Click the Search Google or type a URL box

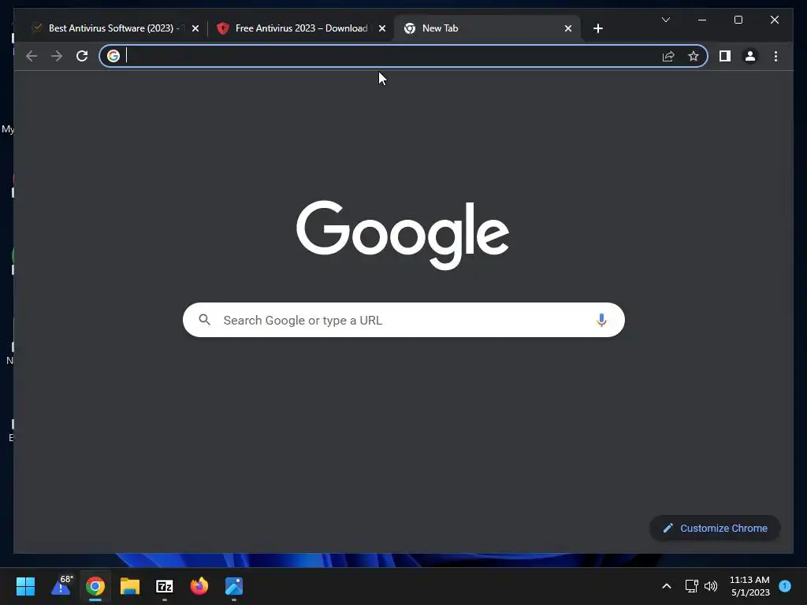(403, 320)
